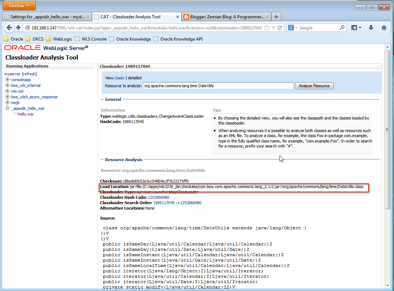The width and height of the screenshot is (394, 291).
Task: Open the WebLogic bookmarks folder
Action: [x=59, y=39]
